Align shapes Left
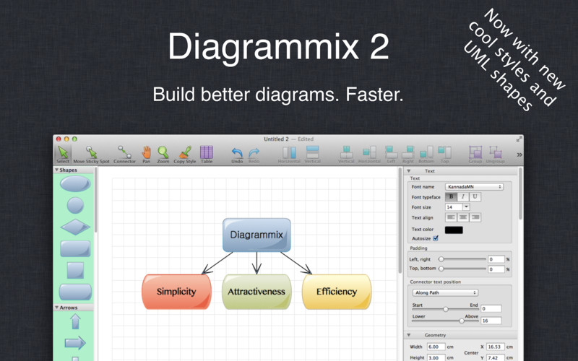578x361 pixels. pyautogui.click(x=391, y=155)
